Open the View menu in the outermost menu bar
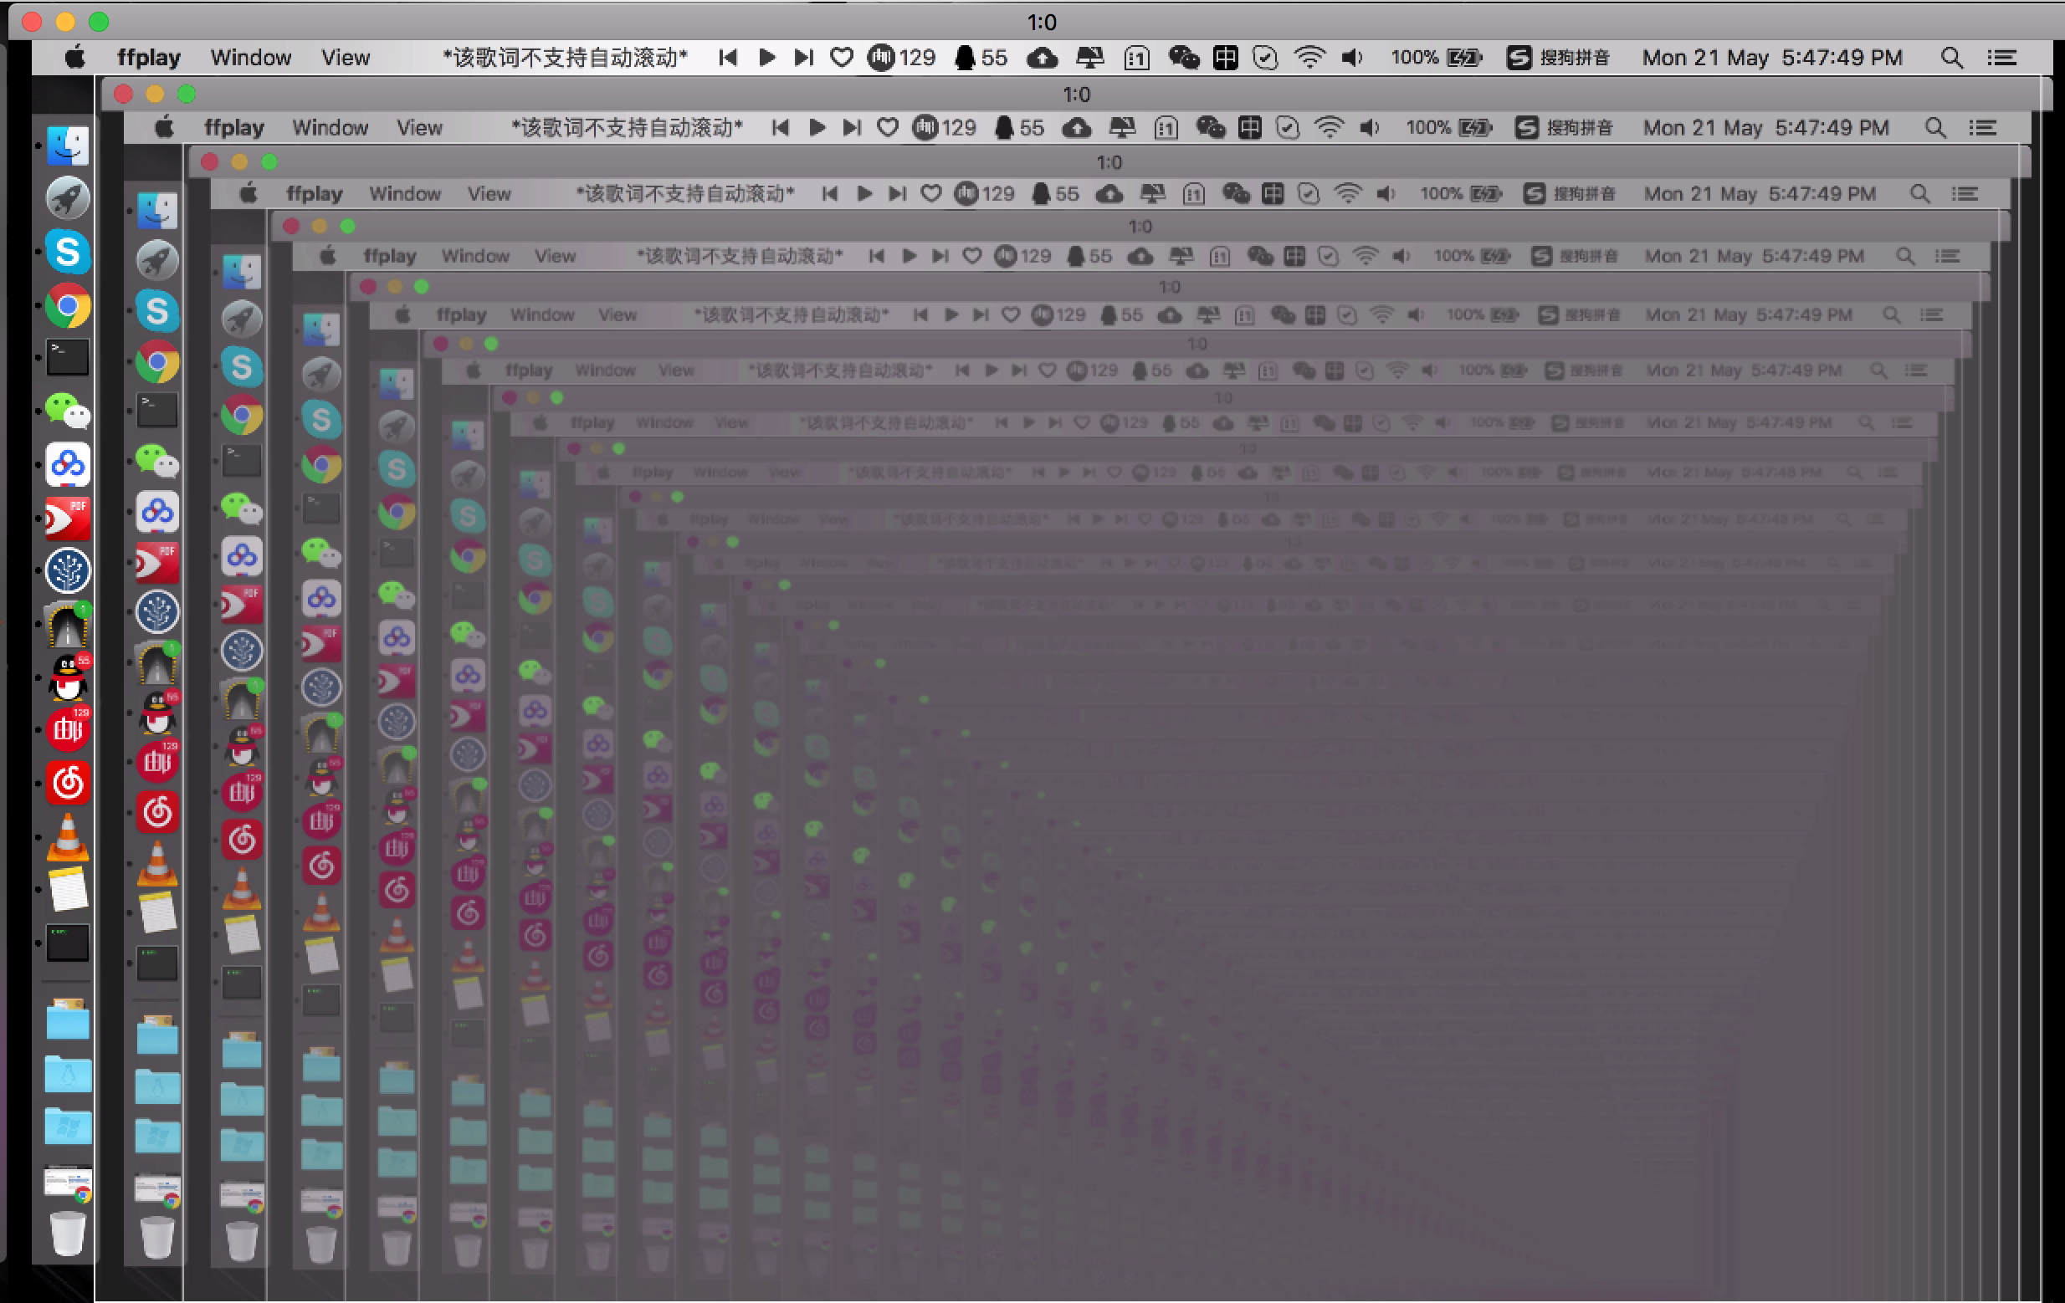The width and height of the screenshot is (2065, 1303). pos(346,58)
